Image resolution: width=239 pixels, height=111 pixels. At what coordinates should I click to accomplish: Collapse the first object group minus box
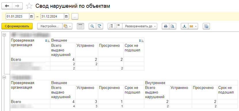(x=4, y=35)
